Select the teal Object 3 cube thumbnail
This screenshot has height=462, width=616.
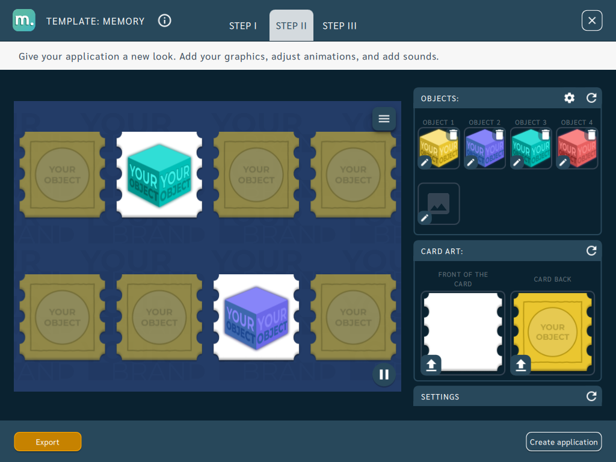click(x=531, y=148)
